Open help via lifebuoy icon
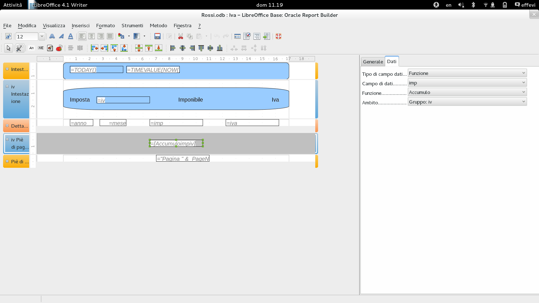The width and height of the screenshot is (539, 303). pos(278,36)
